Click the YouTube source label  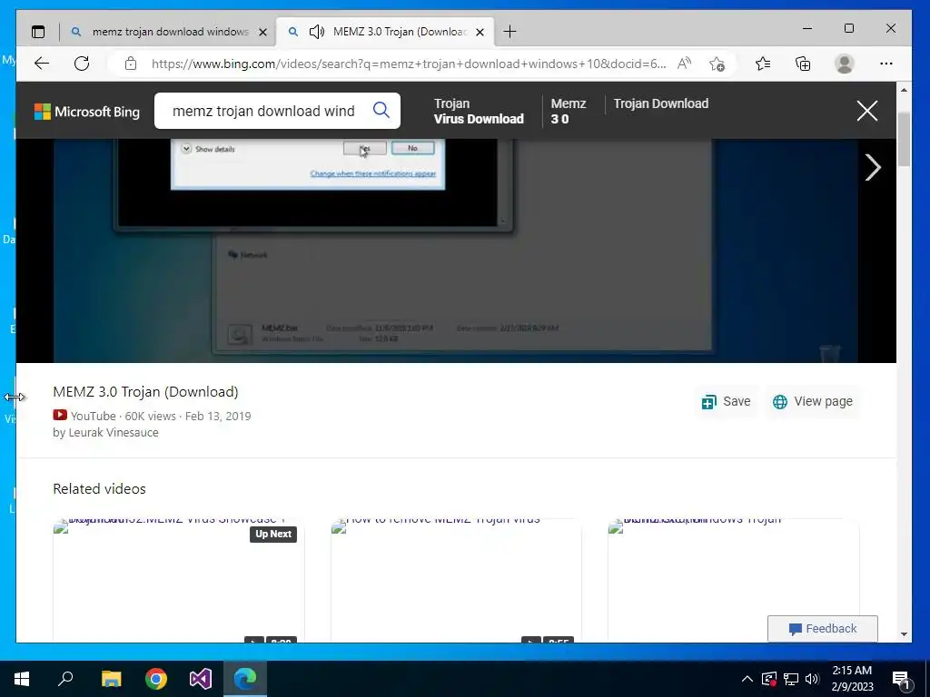tap(94, 416)
